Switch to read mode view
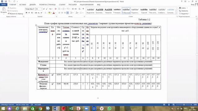 point(164,105)
